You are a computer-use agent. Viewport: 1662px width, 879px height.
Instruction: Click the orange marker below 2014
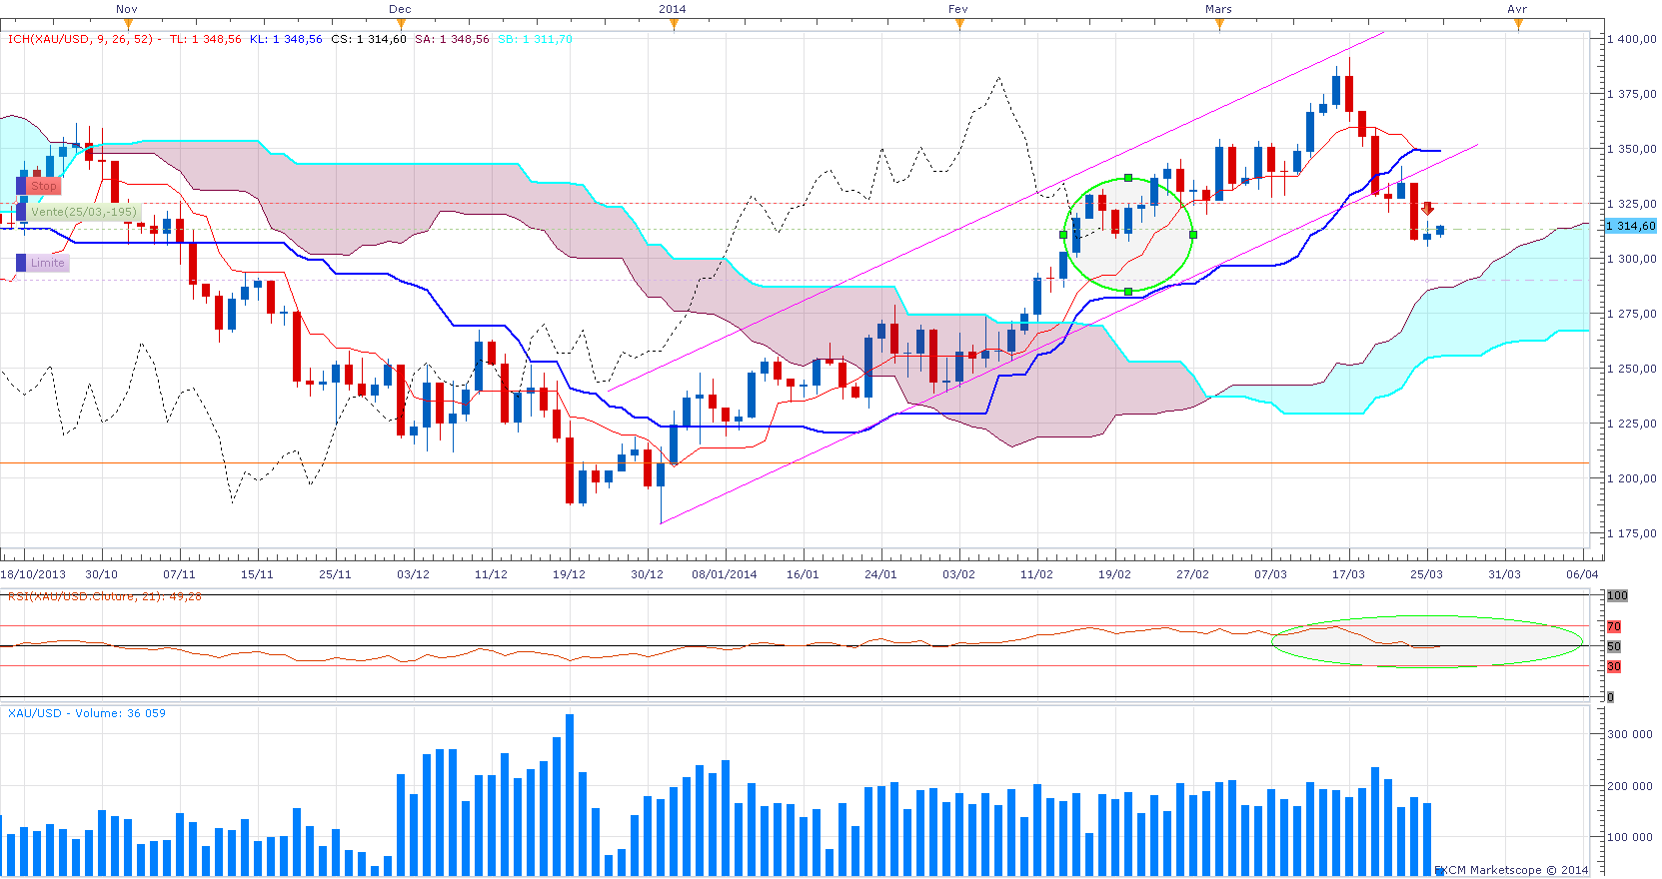(674, 24)
